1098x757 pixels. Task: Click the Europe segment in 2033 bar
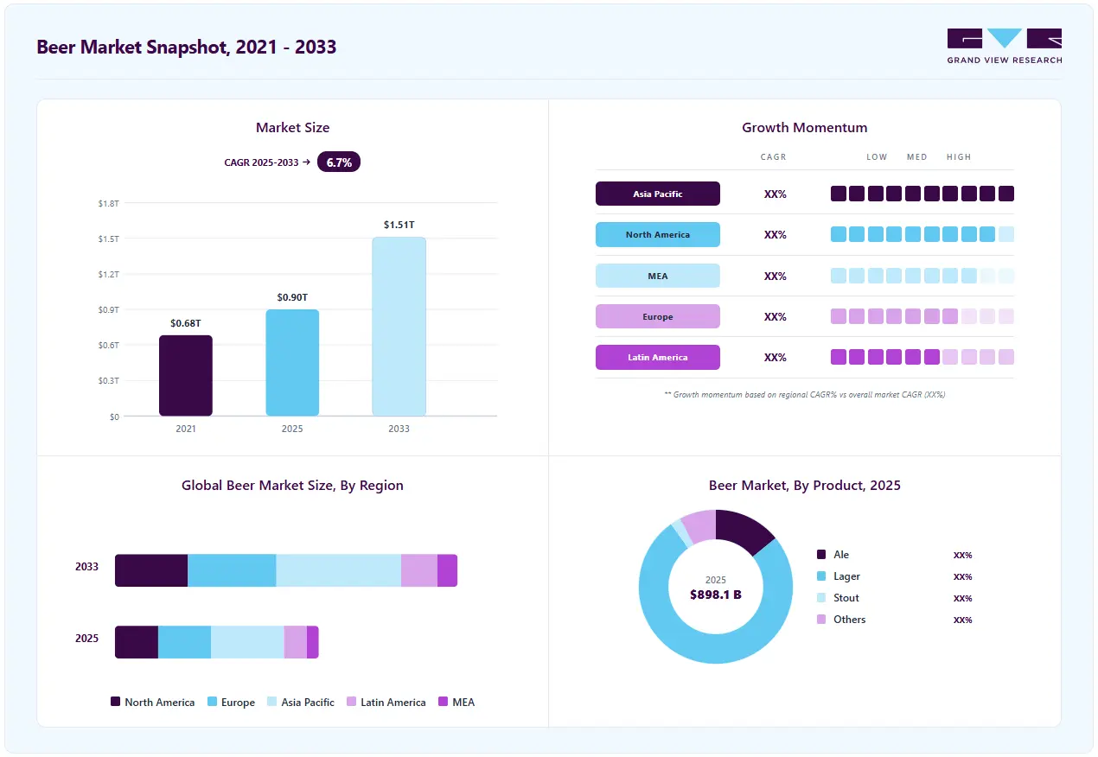coord(232,570)
